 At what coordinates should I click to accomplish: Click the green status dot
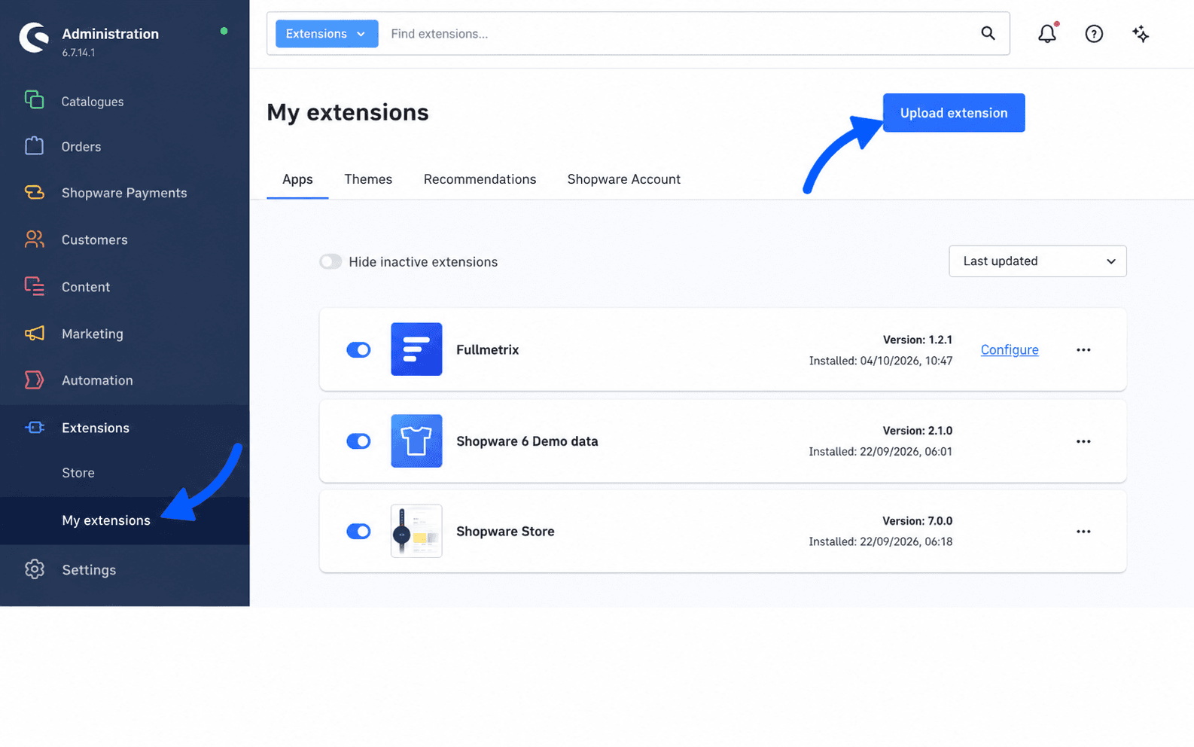point(224,31)
